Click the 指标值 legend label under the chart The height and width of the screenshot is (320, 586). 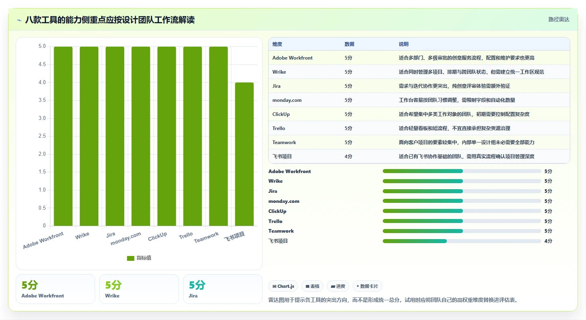[x=144, y=258]
